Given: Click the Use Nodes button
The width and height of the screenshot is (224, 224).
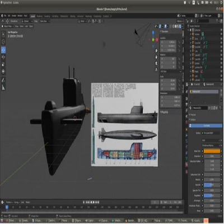Looking at the screenshot, I should 206,125.
